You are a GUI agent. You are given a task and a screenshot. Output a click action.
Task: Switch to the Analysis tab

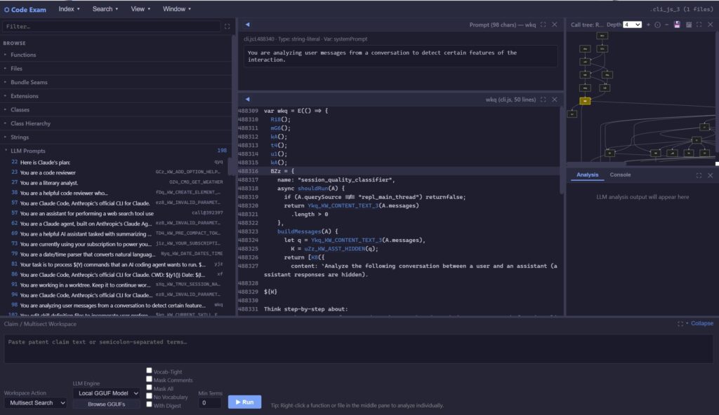coord(587,175)
